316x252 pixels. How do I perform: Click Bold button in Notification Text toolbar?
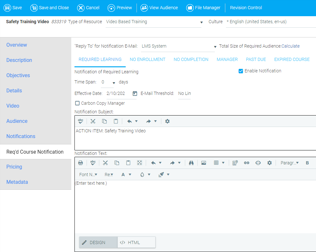(307, 163)
